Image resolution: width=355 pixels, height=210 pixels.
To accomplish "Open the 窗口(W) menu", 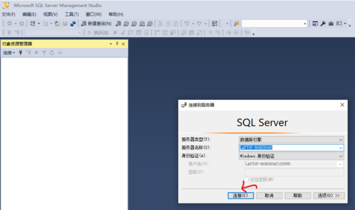I will [93, 14].
